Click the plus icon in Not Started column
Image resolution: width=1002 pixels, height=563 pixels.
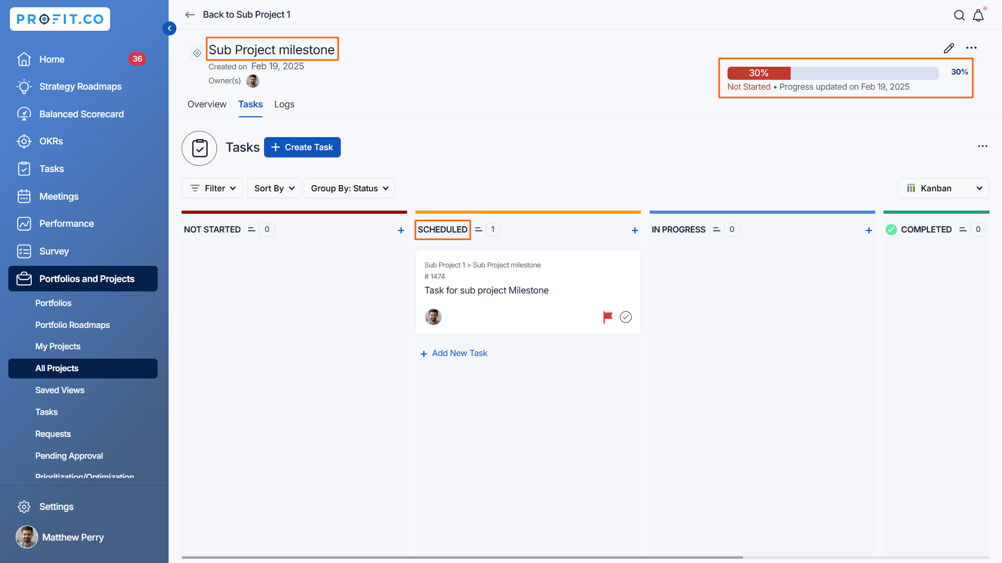(x=401, y=230)
